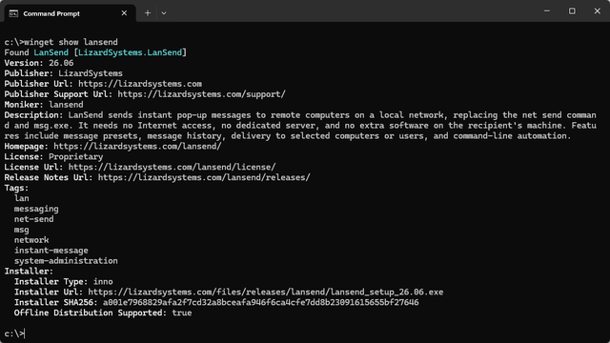Click the Publisher value LizardSystems
Screen dimensions: 610x343
point(91,73)
